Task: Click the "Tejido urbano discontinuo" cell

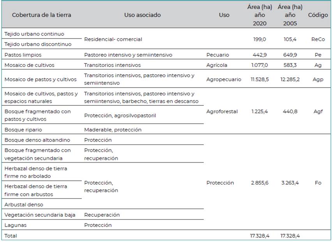Action: click(x=38, y=44)
